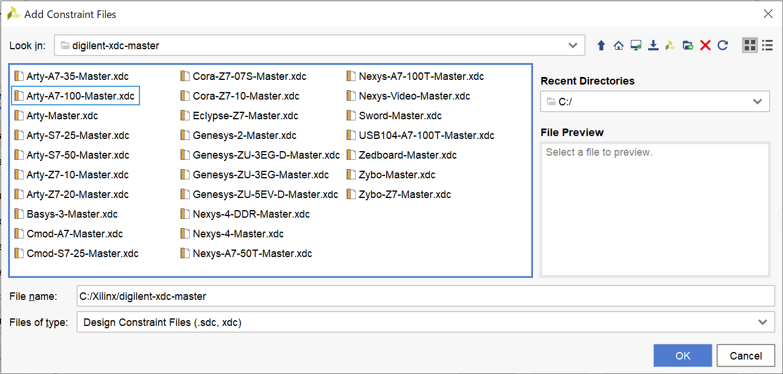783x374 pixels.
Task: Jump to the home directory icon
Action: (x=618, y=45)
